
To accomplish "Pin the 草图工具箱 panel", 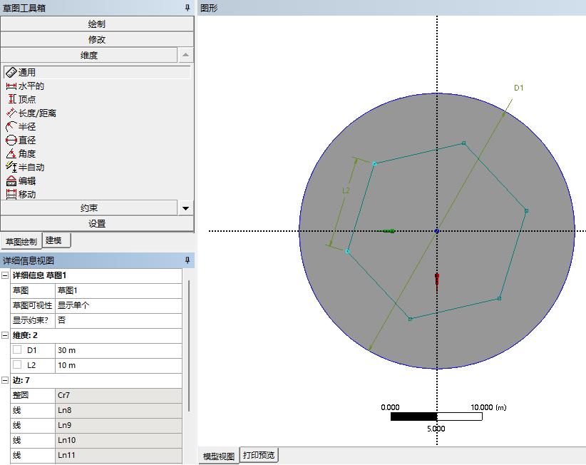I will pos(187,8).
